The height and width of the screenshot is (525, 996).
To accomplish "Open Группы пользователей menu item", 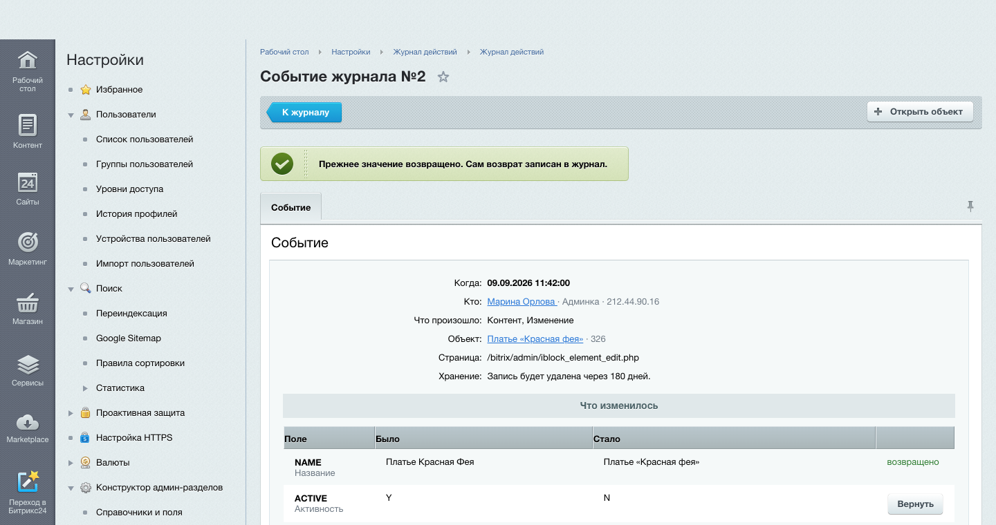I will (145, 164).
